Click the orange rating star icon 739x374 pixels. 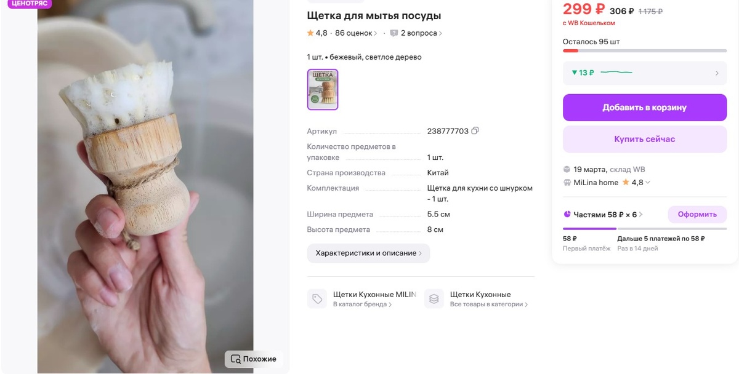[x=310, y=33]
